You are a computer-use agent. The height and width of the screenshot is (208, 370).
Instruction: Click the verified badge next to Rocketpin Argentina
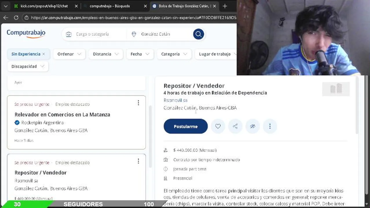(17, 122)
